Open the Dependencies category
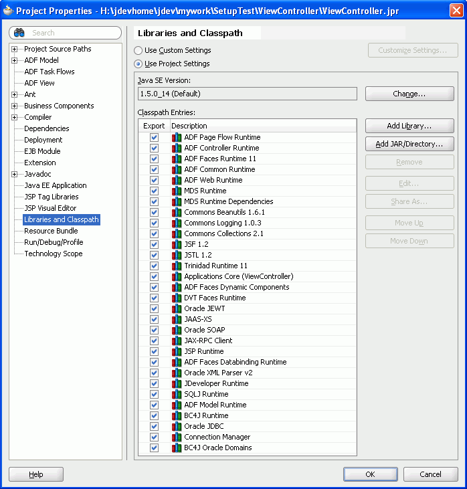The width and height of the screenshot is (467, 489). tap(46, 128)
